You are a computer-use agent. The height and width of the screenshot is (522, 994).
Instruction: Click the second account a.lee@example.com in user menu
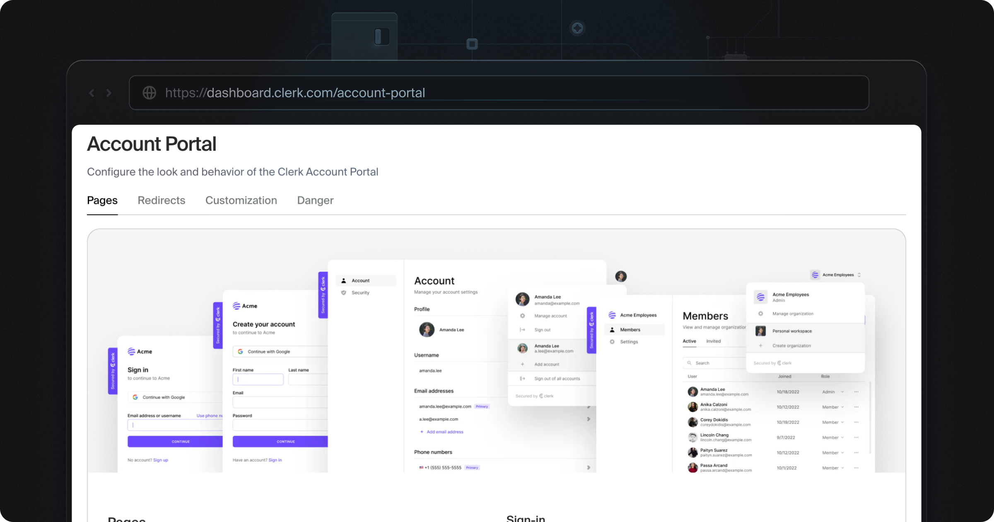click(x=552, y=348)
